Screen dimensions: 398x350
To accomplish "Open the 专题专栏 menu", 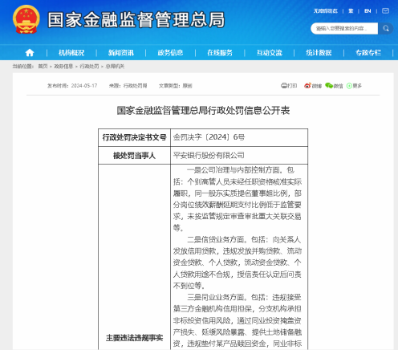I will pos(368,53).
